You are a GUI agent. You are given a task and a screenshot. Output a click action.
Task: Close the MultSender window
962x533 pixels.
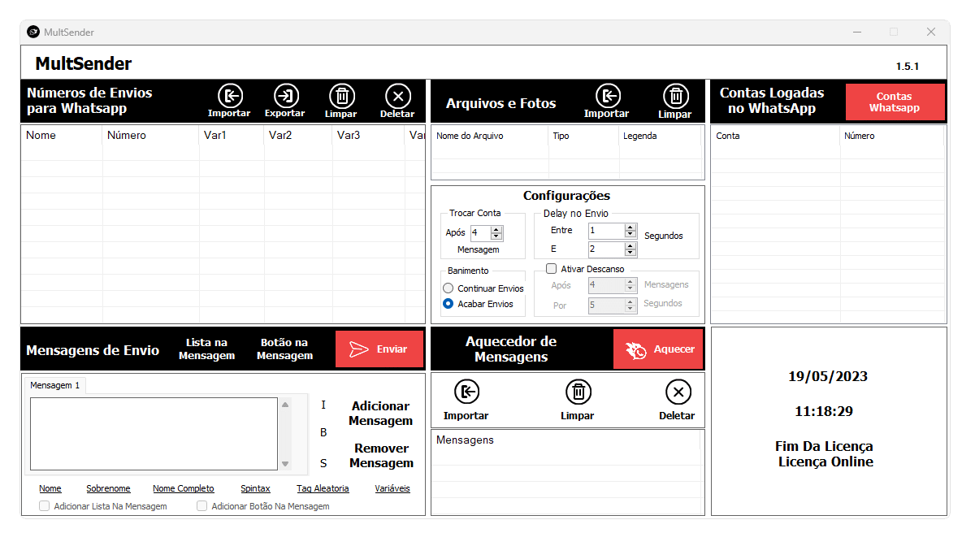point(930,32)
